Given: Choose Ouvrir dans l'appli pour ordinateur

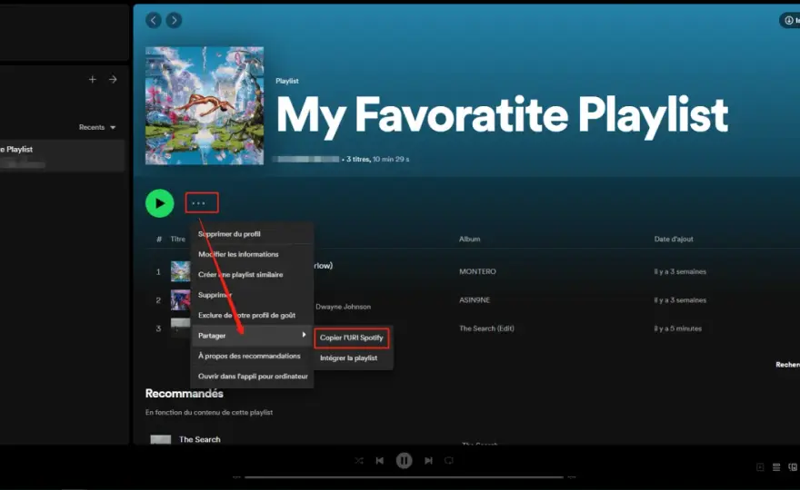Looking at the screenshot, I should pos(252,377).
